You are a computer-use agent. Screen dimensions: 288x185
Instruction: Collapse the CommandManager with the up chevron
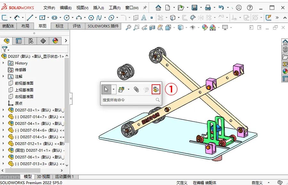click(x=285, y=18)
